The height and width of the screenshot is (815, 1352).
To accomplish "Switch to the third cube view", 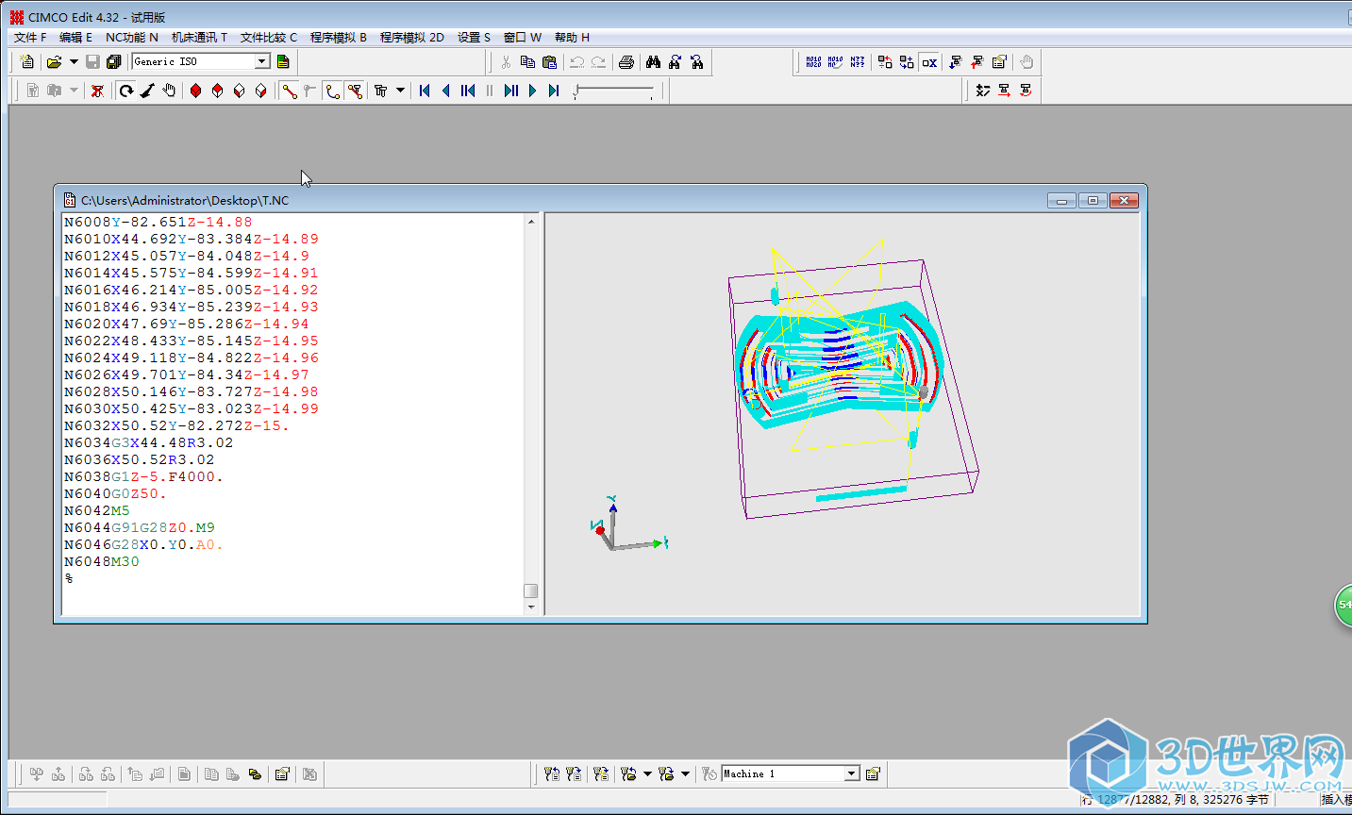I will click(240, 91).
